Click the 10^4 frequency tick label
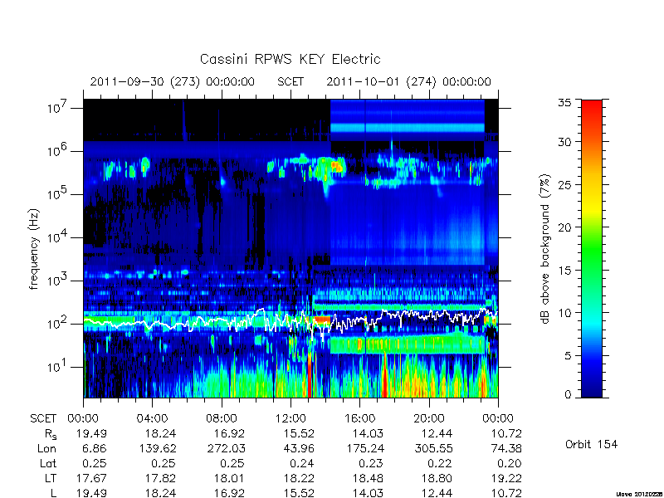This screenshot has width=664, height=498. 58,237
